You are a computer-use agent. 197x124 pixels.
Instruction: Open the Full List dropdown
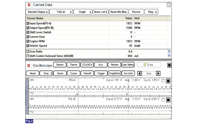tap(61, 12)
